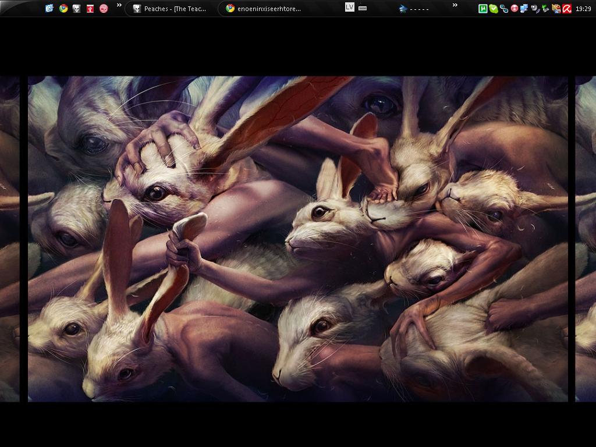Screen dimensions: 596x447
Task: Open the yellow-blue settings tray icon
Action: click(x=556, y=9)
